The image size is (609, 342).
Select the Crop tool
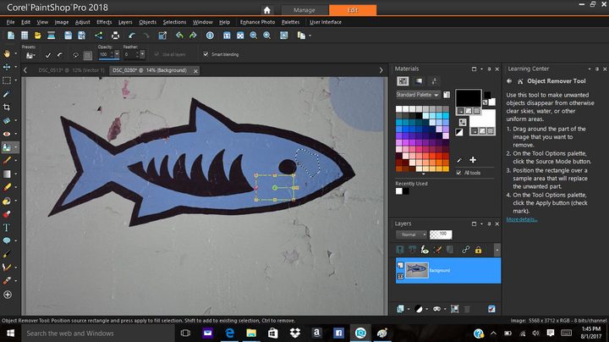7,107
